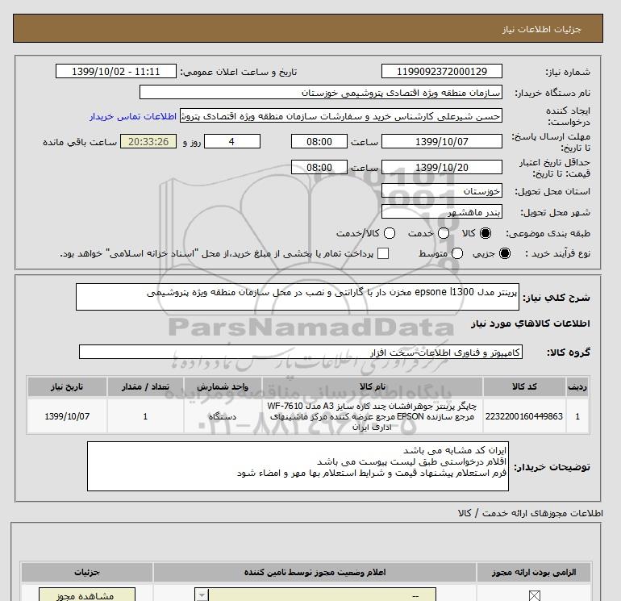Click the اطلاعات مجوزهای ارائه خدمت / کالا heading
Viewport: 621px width, 601px height.
click(x=531, y=513)
